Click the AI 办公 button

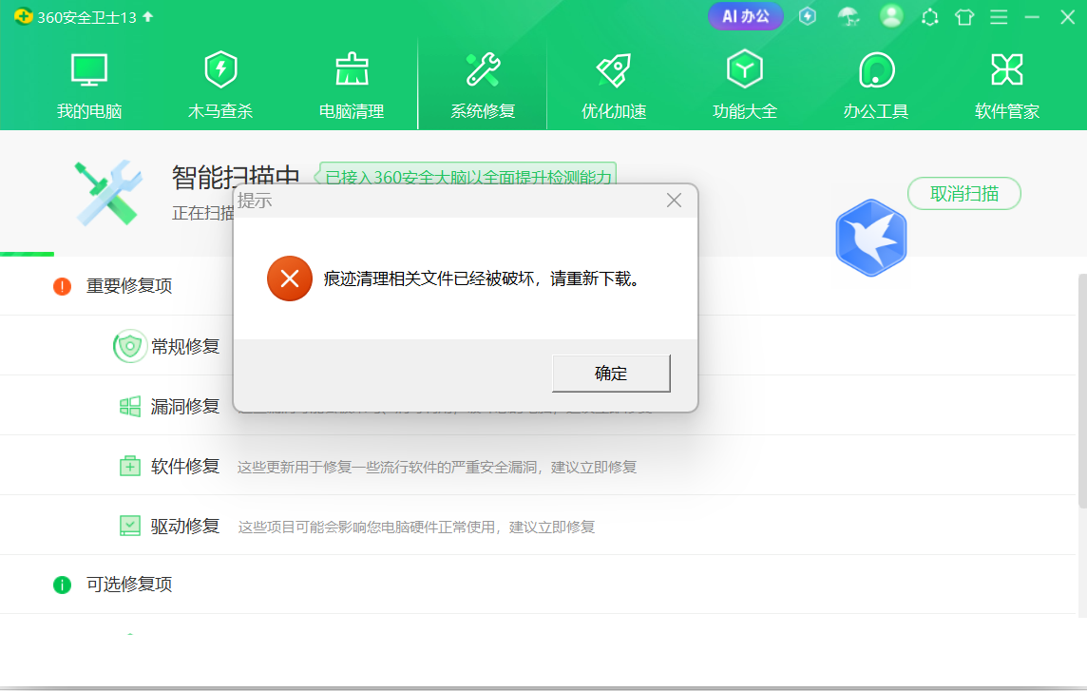click(745, 16)
